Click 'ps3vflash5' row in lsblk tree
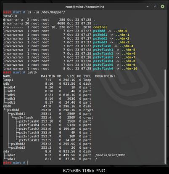The height and width of the screenshot is (174, 169). click(29, 133)
